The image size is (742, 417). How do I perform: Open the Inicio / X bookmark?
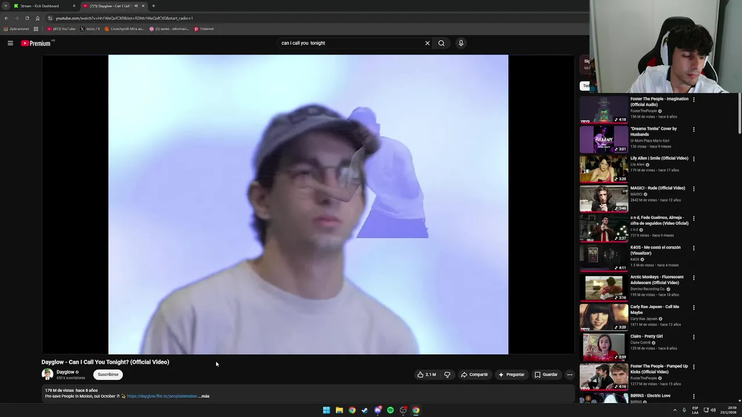tap(90, 29)
